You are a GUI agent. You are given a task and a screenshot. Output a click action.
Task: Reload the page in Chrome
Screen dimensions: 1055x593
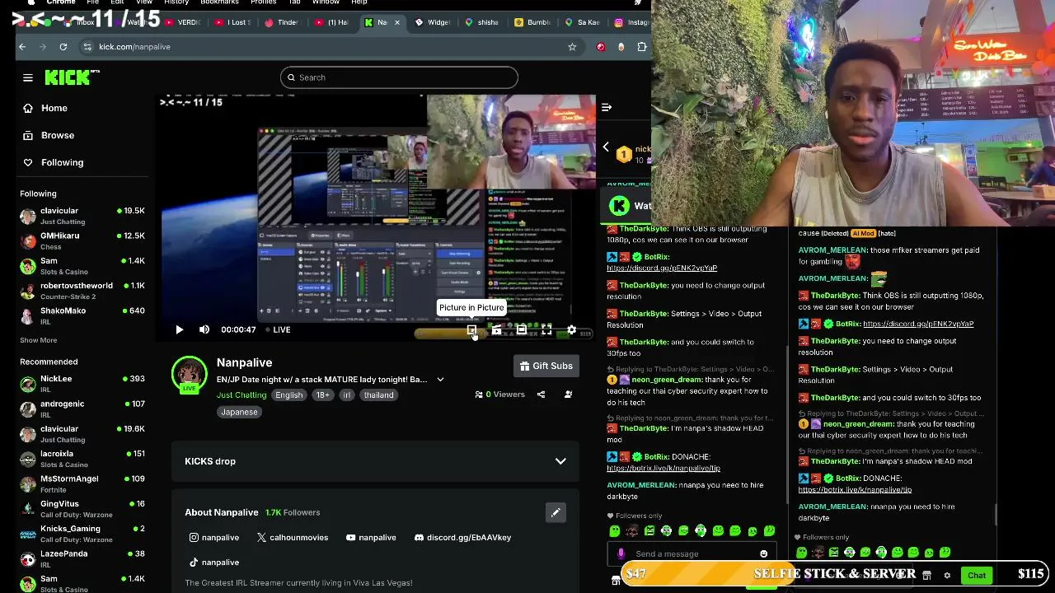tap(63, 47)
